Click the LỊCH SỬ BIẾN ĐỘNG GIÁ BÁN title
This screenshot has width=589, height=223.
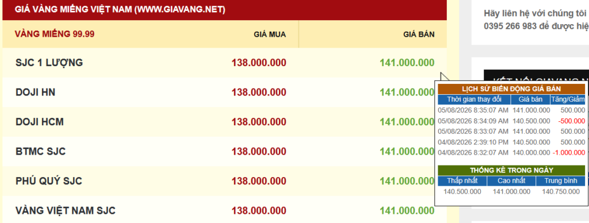[511, 89]
